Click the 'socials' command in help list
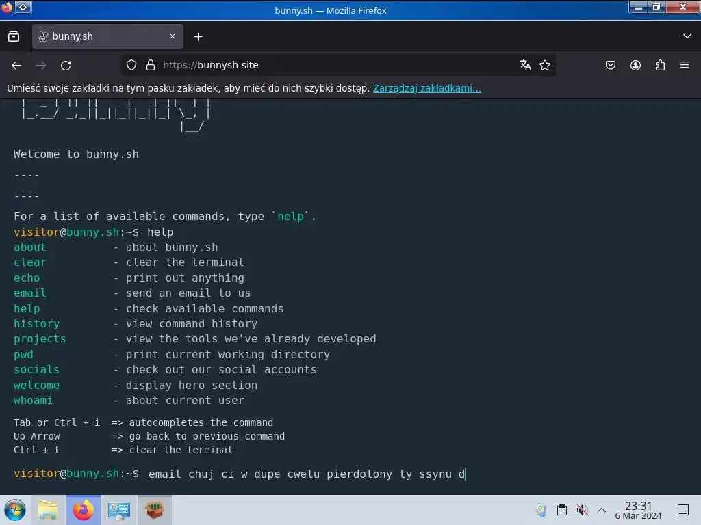 pyautogui.click(x=37, y=370)
